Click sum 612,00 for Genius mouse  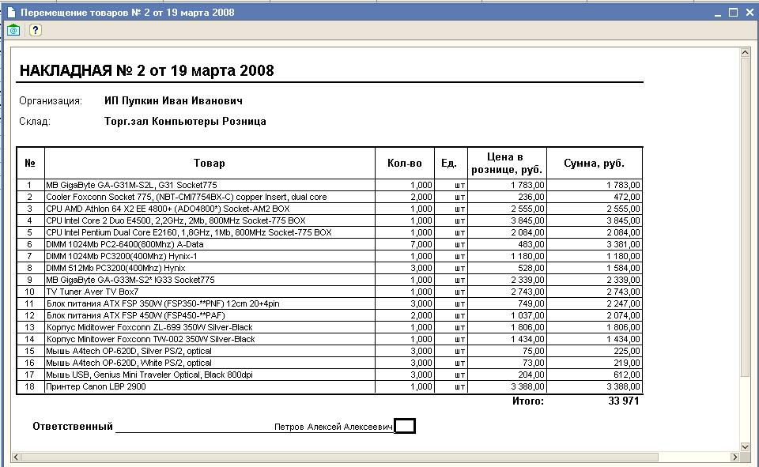(x=627, y=375)
